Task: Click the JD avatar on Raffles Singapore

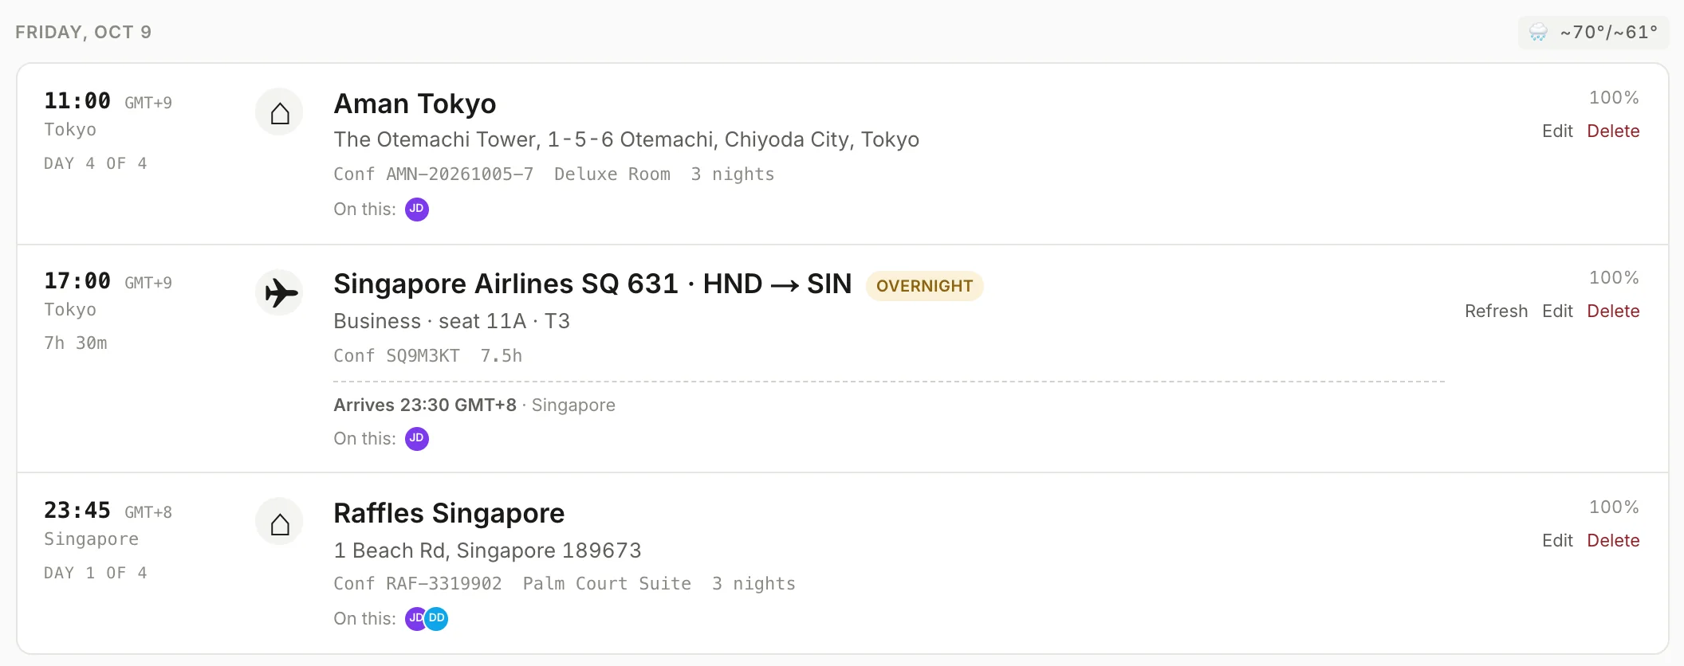Action: click(415, 619)
